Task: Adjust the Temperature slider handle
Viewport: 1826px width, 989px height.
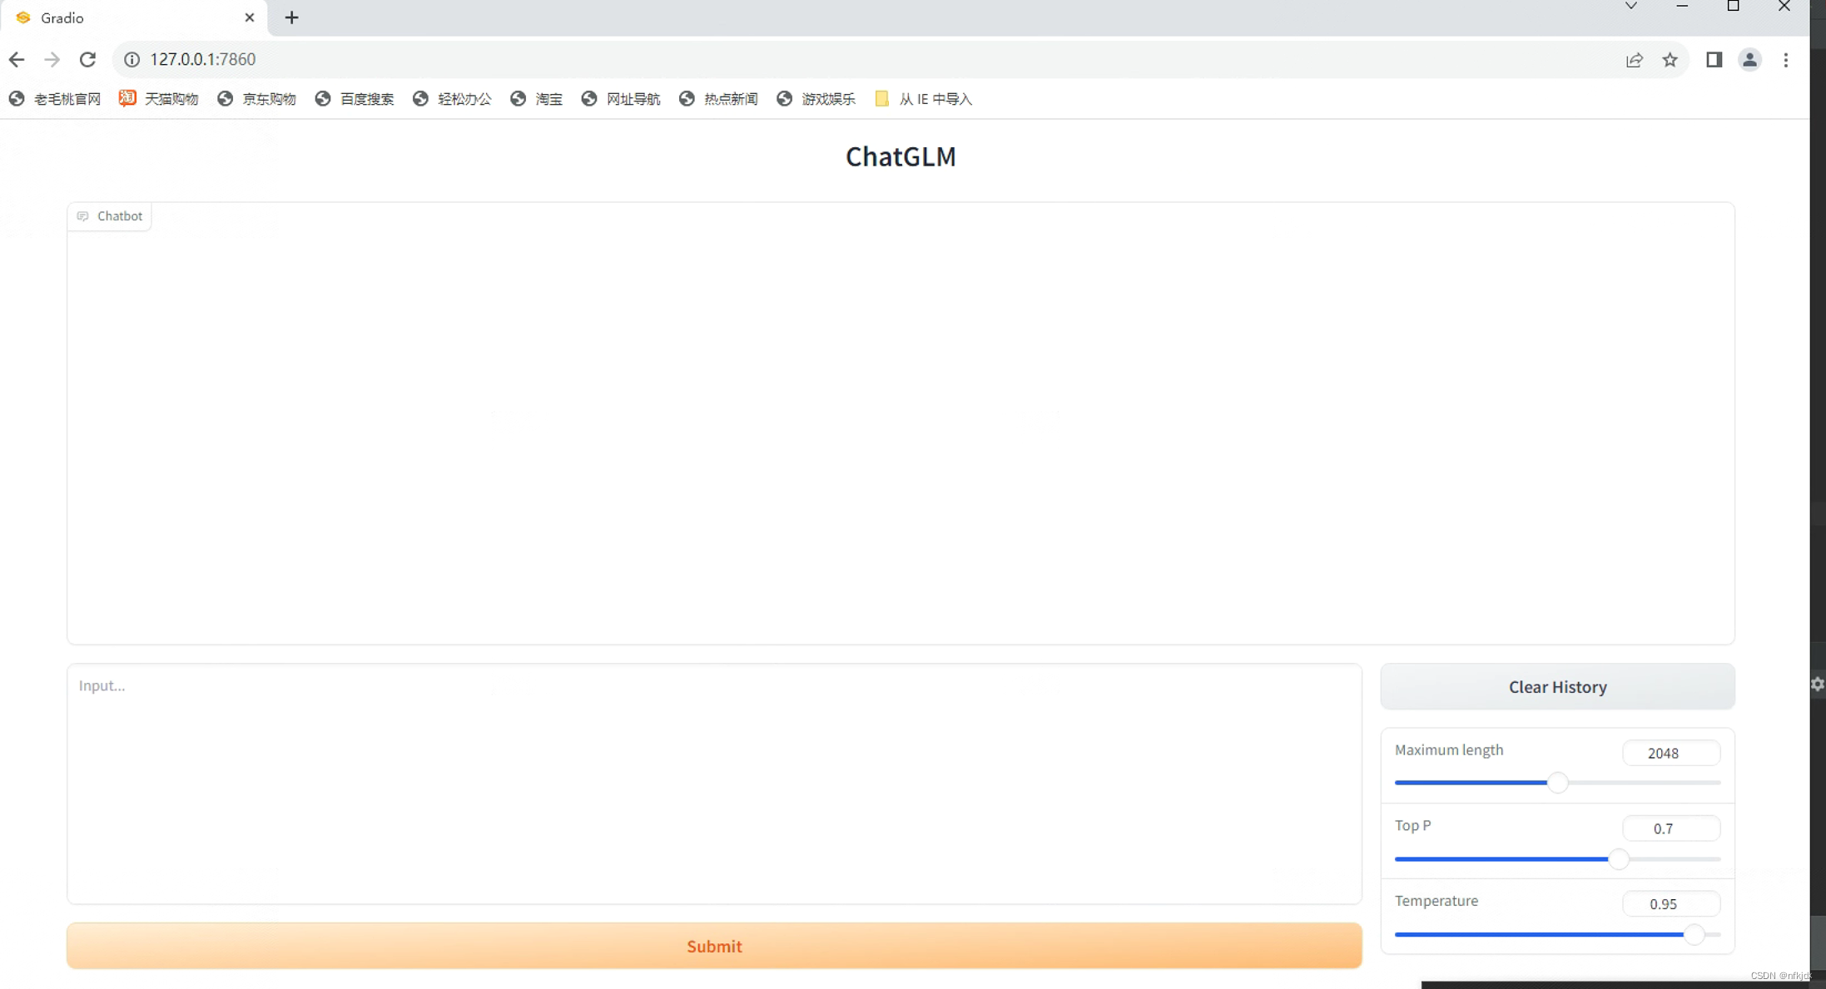Action: click(1694, 934)
